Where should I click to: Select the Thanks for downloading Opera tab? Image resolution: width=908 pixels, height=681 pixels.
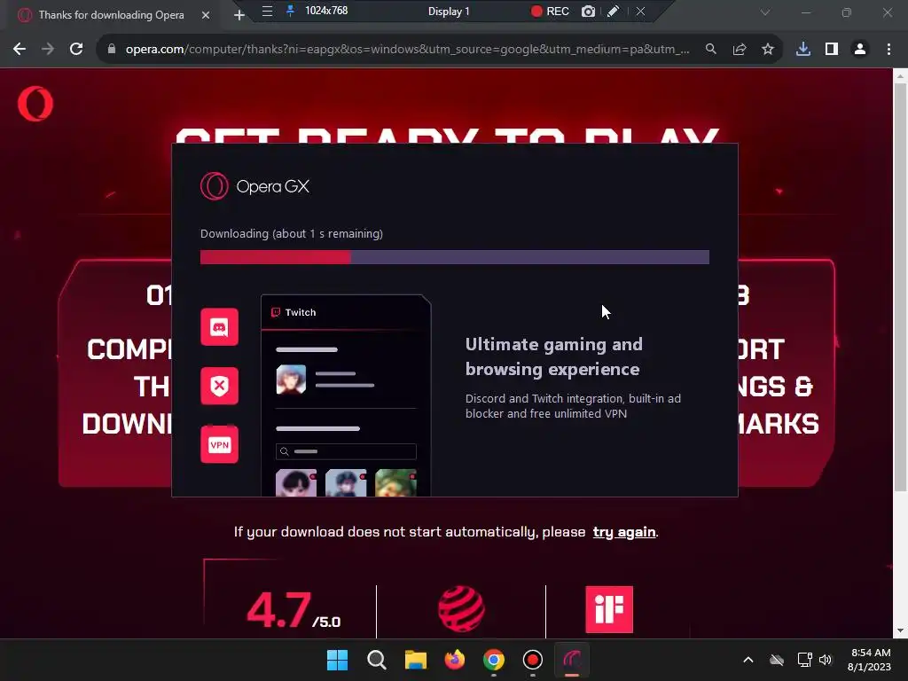[112, 15]
